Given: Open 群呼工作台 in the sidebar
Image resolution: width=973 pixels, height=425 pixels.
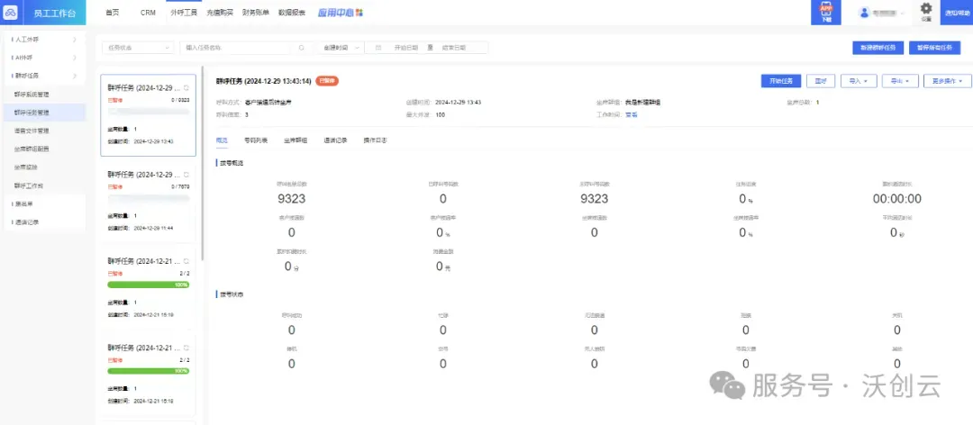Looking at the screenshot, I should click(x=29, y=185).
